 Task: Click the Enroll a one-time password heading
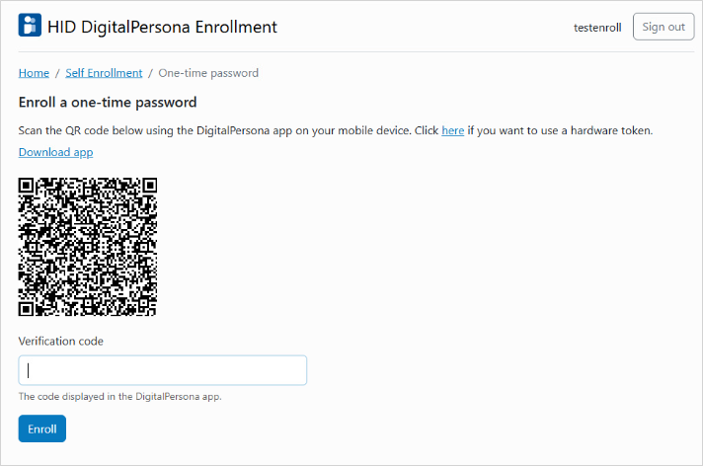(x=108, y=102)
